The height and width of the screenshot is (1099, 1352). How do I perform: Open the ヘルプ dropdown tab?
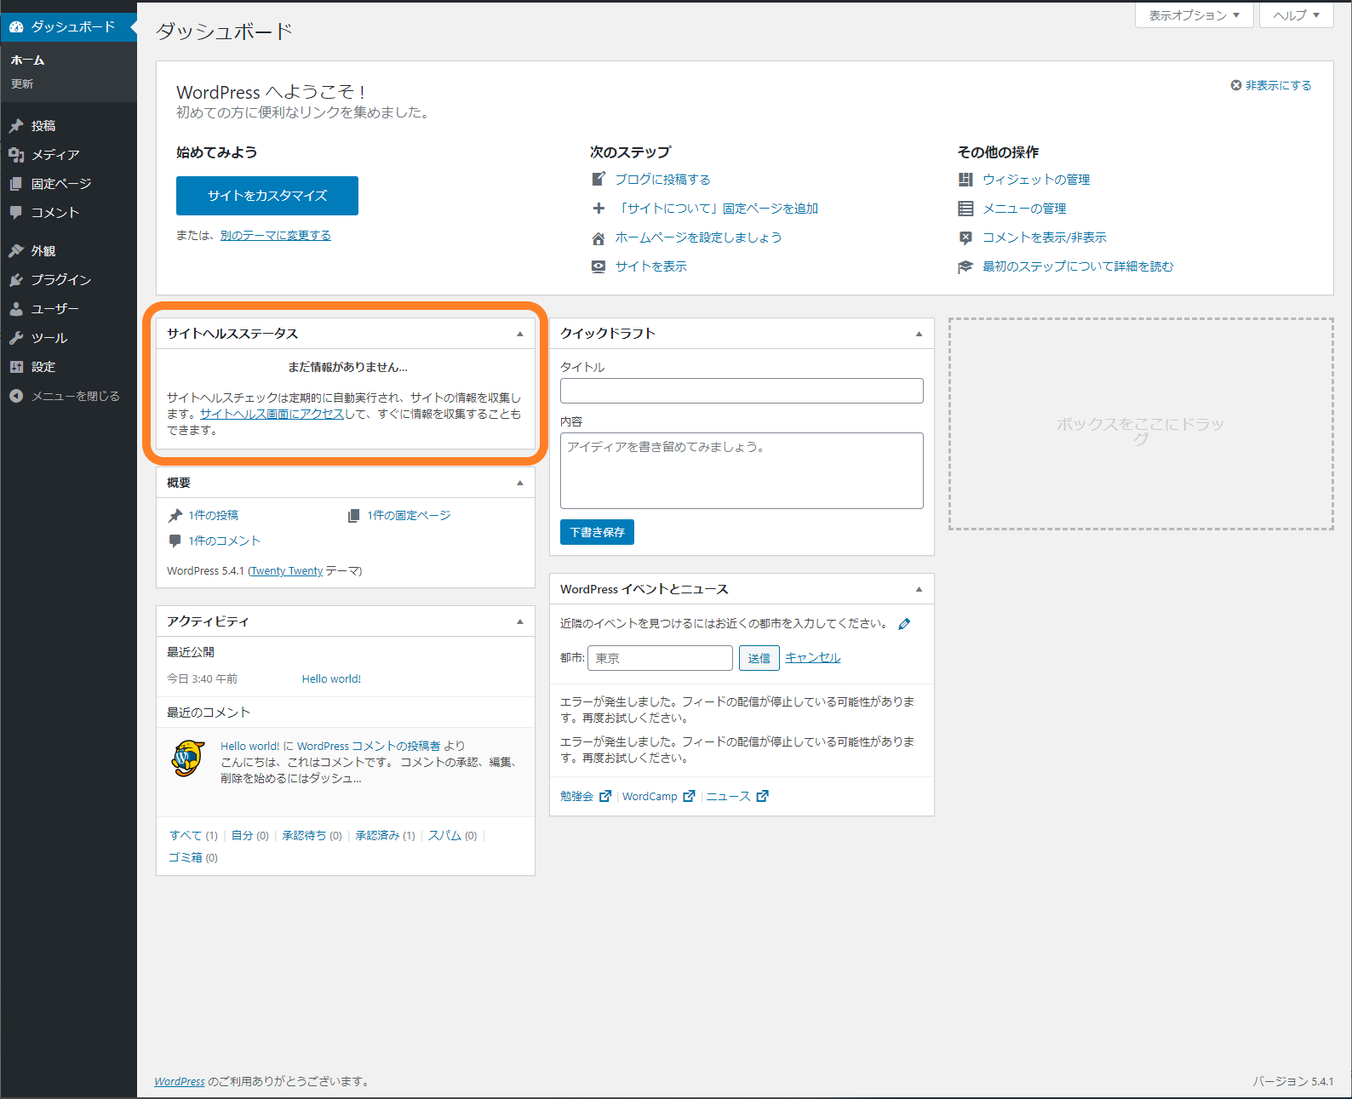[1297, 15]
